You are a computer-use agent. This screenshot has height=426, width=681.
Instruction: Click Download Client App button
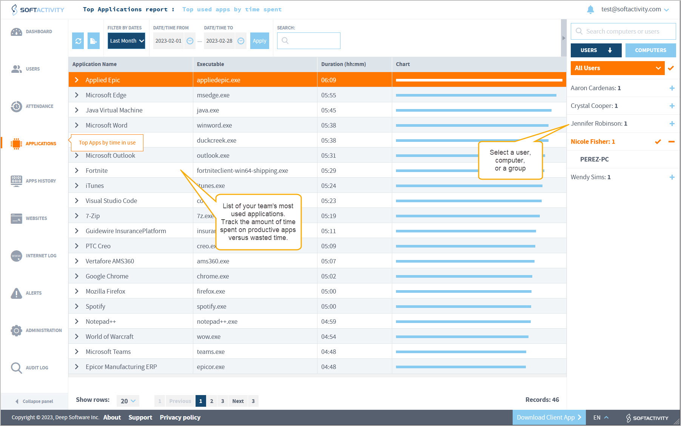549,417
